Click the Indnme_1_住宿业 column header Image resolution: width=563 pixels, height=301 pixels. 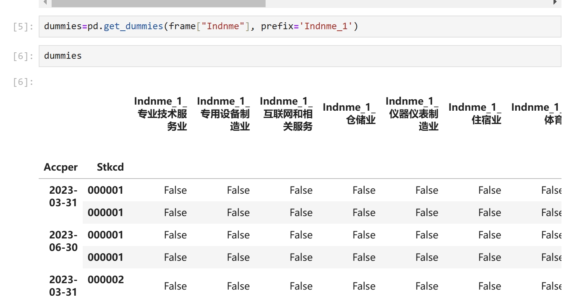tap(475, 114)
